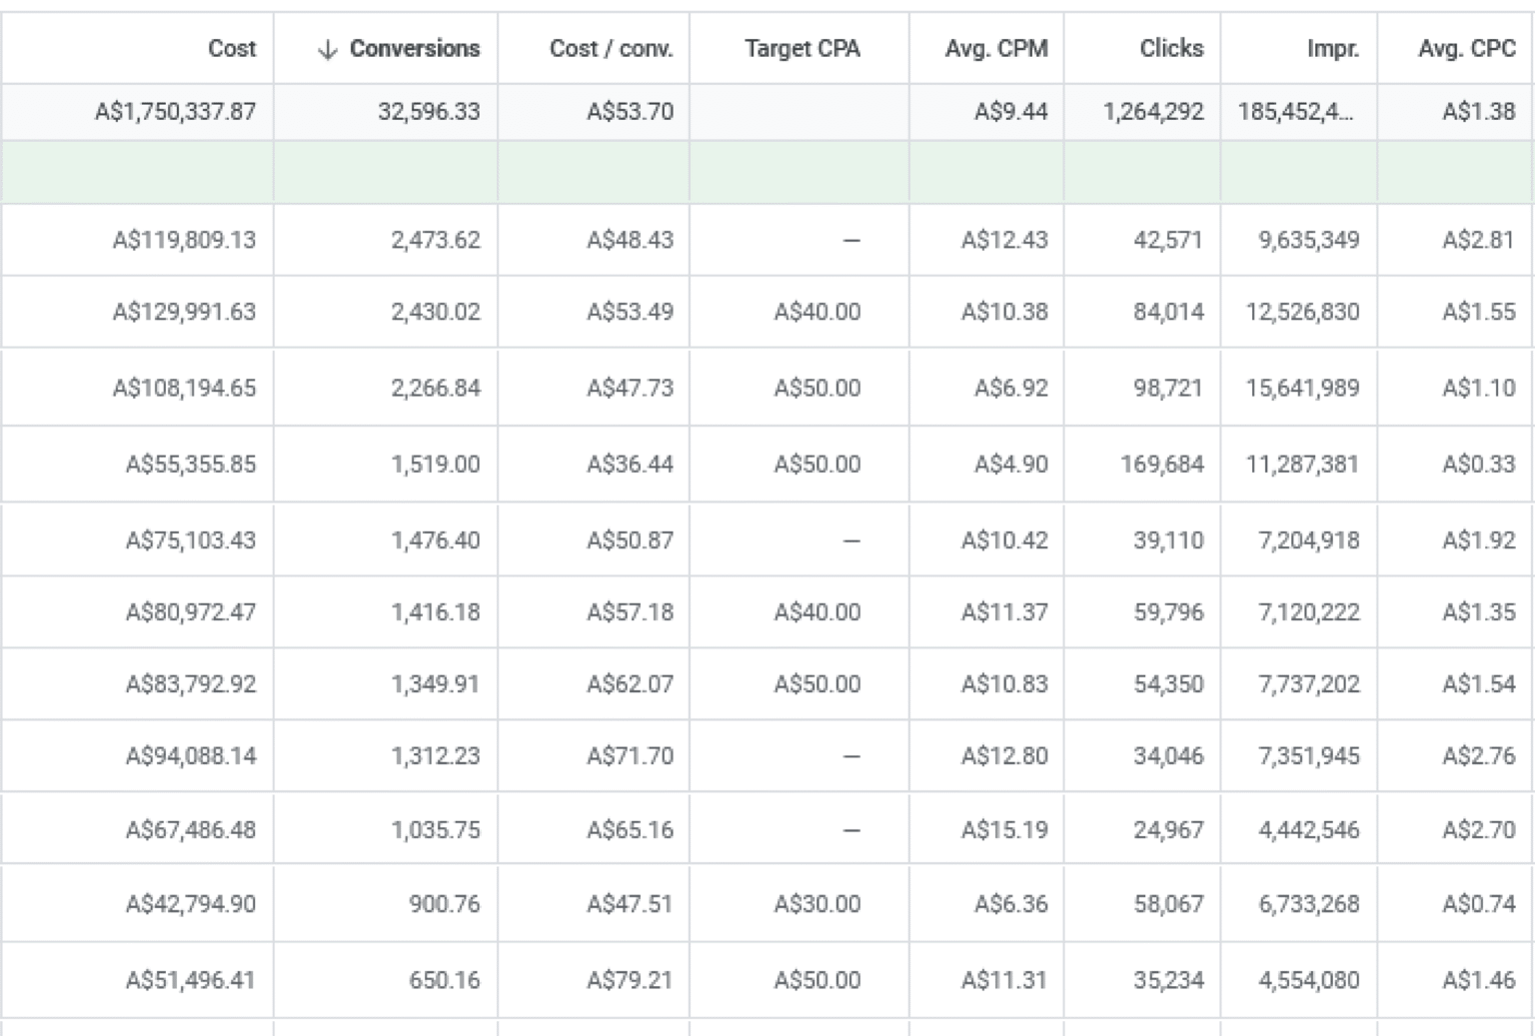Select total conversions 32,596.33
1535x1036 pixels.
tap(429, 112)
